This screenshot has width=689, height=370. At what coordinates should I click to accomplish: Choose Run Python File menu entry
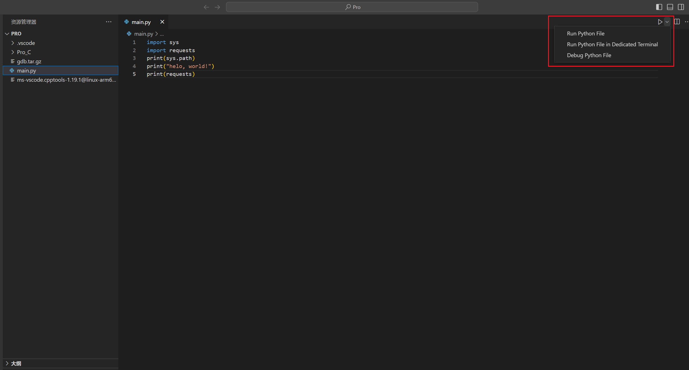612,33
